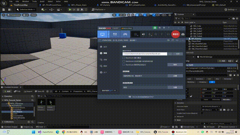Click the Stop button in Unreal play toolbar
This screenshot has width=240, height=135.
tap(78, 9)
